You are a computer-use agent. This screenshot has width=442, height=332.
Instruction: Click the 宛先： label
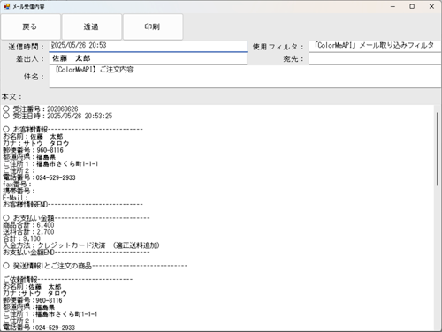pyautogui.click(x=293, y=59)
